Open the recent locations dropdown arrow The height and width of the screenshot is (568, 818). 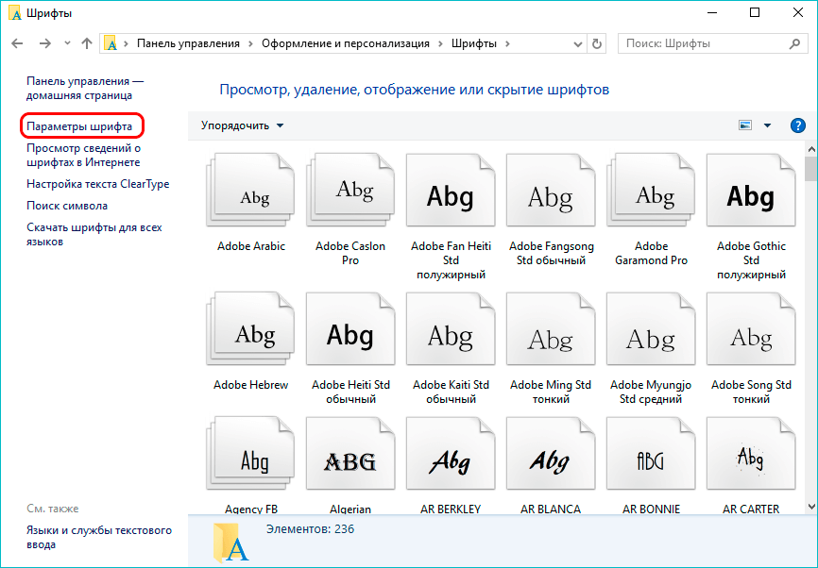pos(67,43)
